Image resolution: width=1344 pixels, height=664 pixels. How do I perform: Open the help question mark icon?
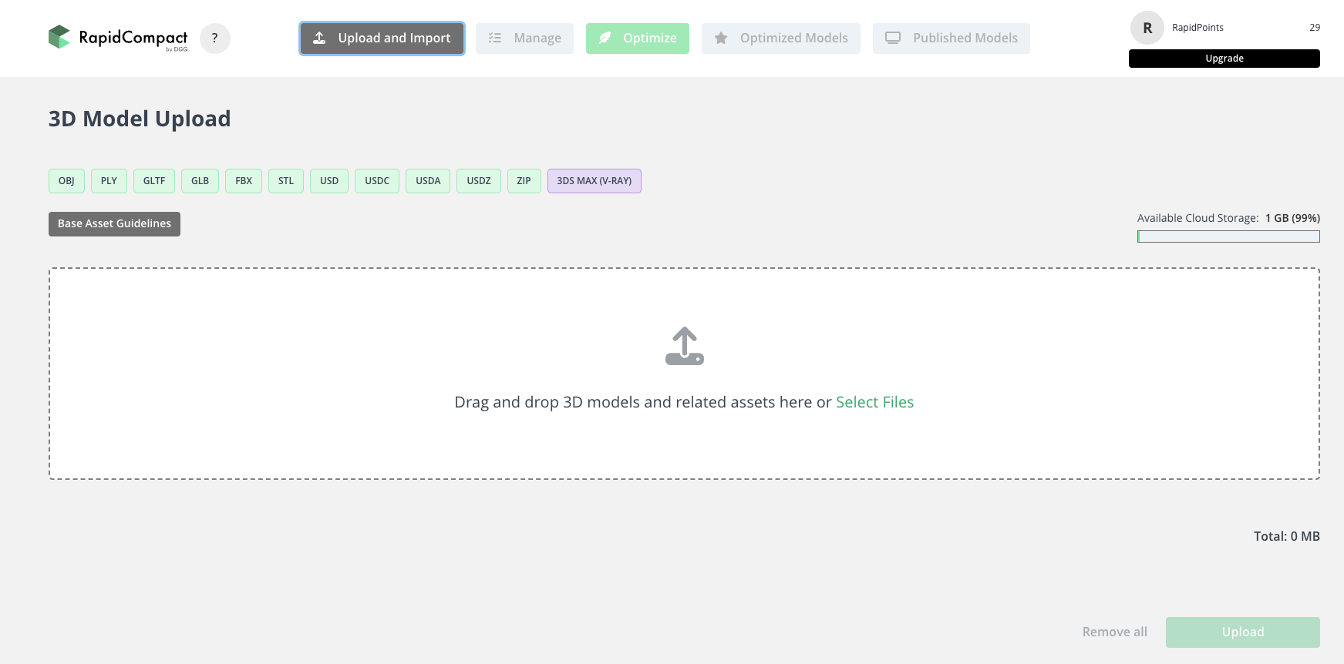click(215, 39)
